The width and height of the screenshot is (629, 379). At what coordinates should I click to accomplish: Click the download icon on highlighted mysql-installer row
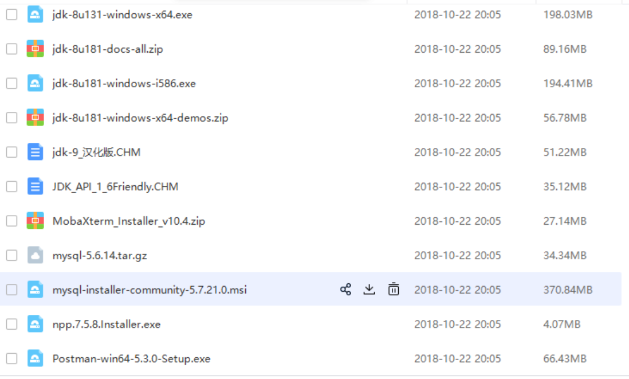(x=369, y=290)
